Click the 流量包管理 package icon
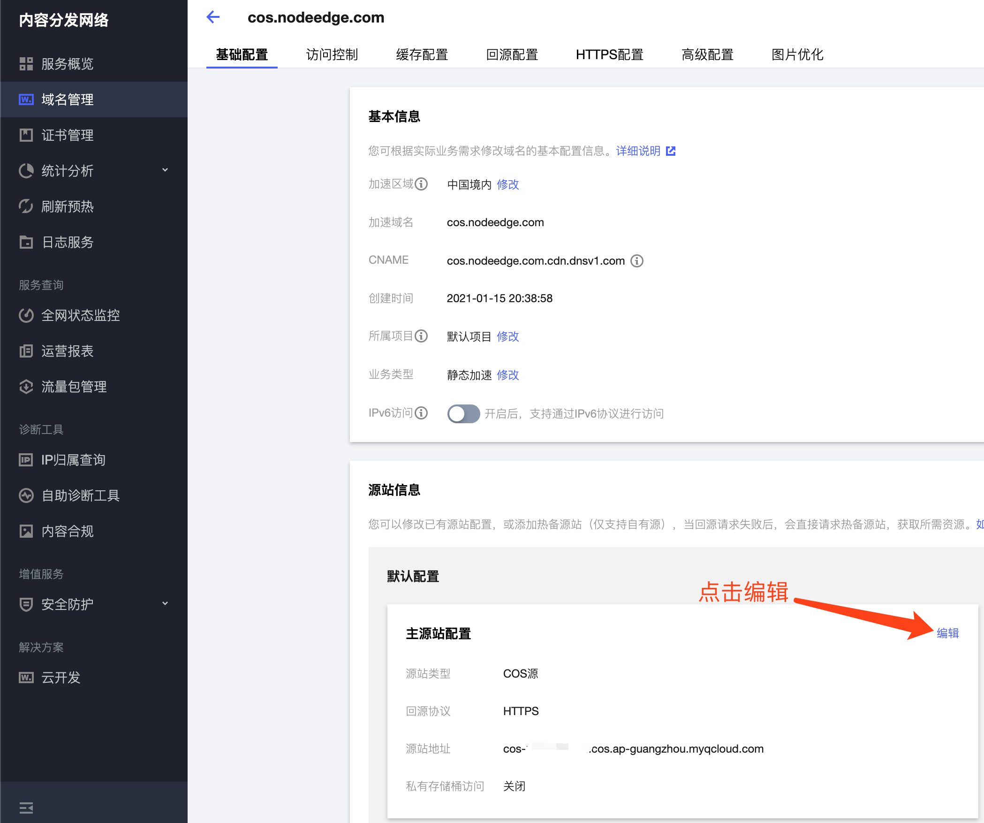Image resolution: width=984 pixels, height=823 pixels. (x=26, y=387)
